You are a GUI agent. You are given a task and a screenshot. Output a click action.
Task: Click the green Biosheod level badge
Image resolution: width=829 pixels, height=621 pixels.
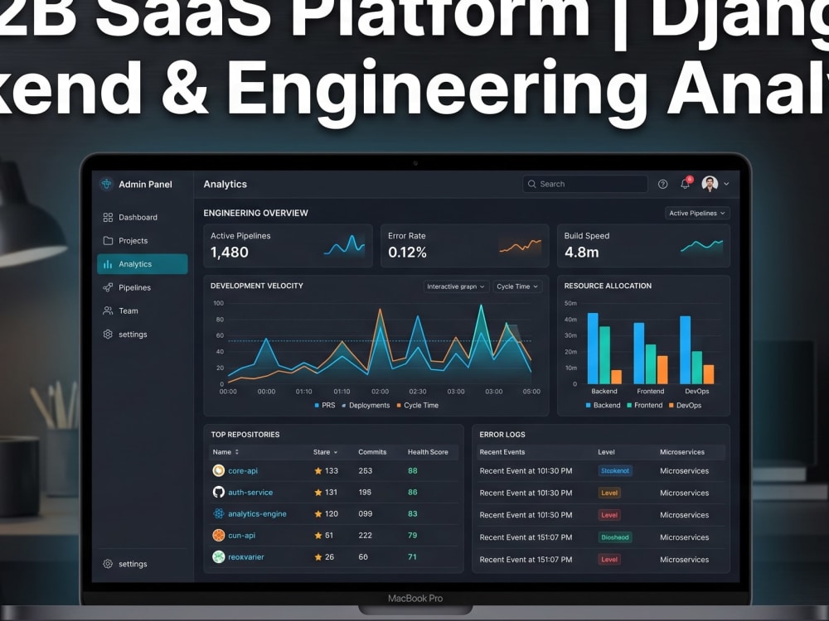[615, 537]
